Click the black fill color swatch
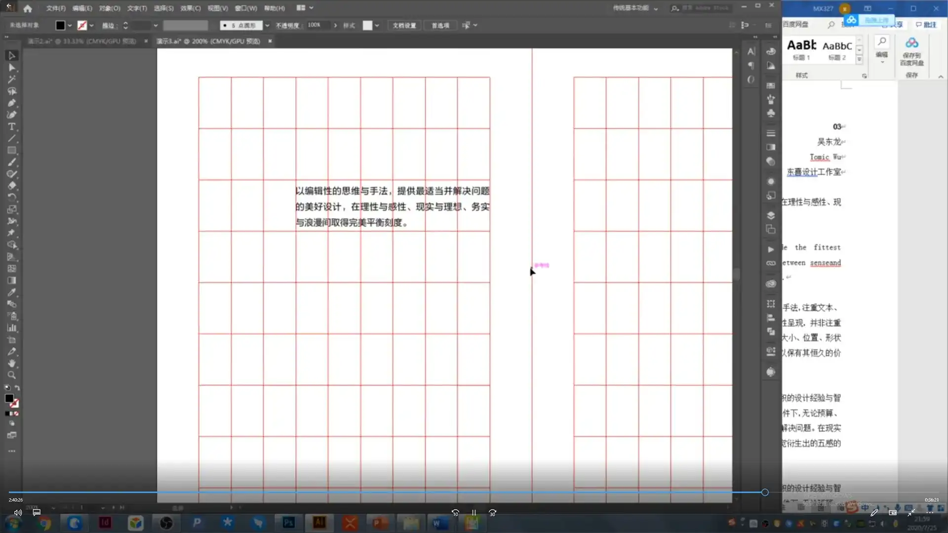The height and width of the screenshot is (533, 948). [60, 25]
